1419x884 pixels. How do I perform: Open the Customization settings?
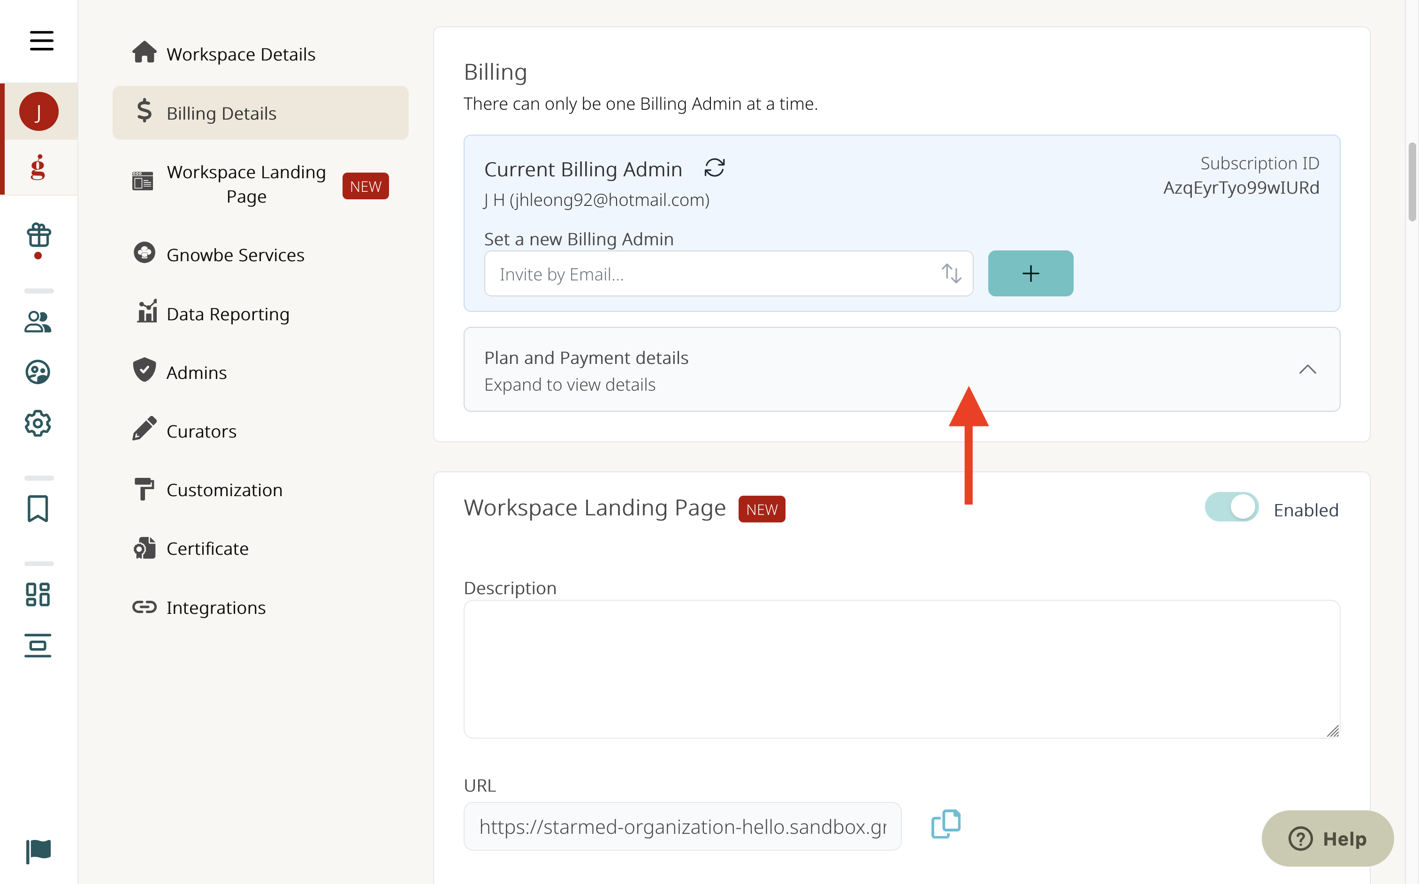point(261,490)
